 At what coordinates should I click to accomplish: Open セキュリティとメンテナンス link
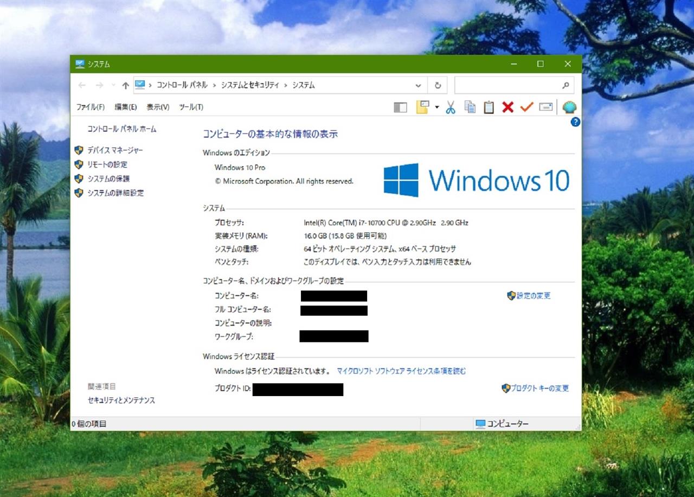coord(121,400)
